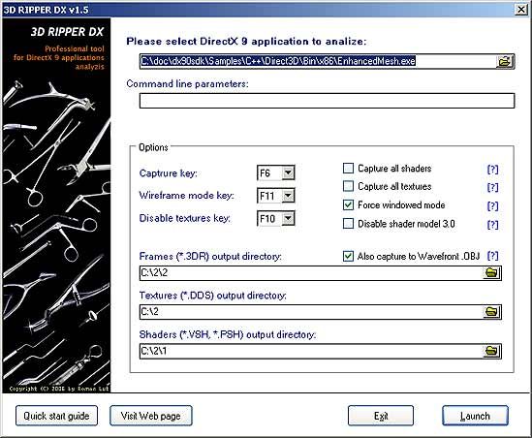Uncheck Also capture to Wavefront .OBJ

click(348, 256)
